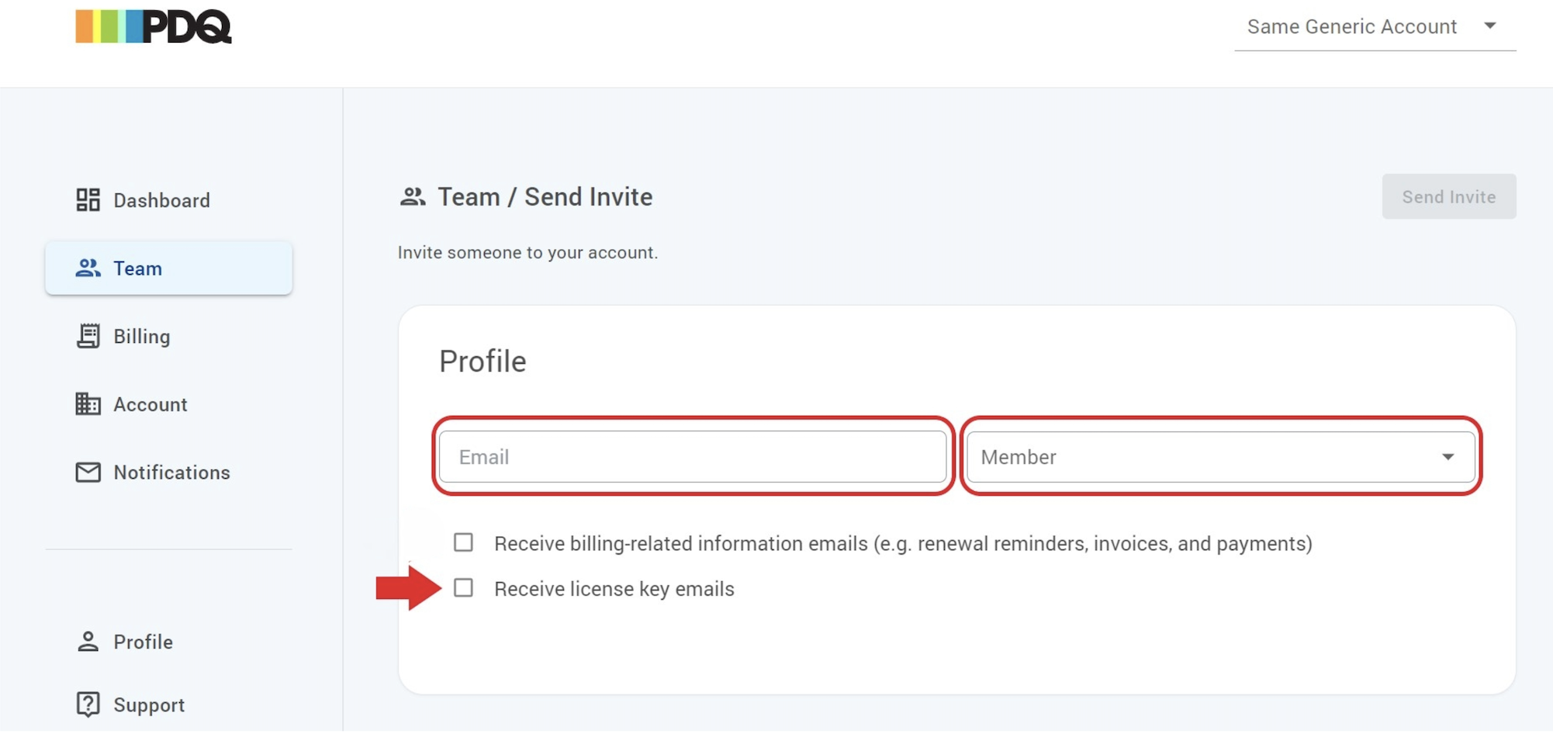Screen dimensions: 1553x734
Task: Click the Team / Send Invite heading
Action: pyautogui.click(x=545, y=197)
